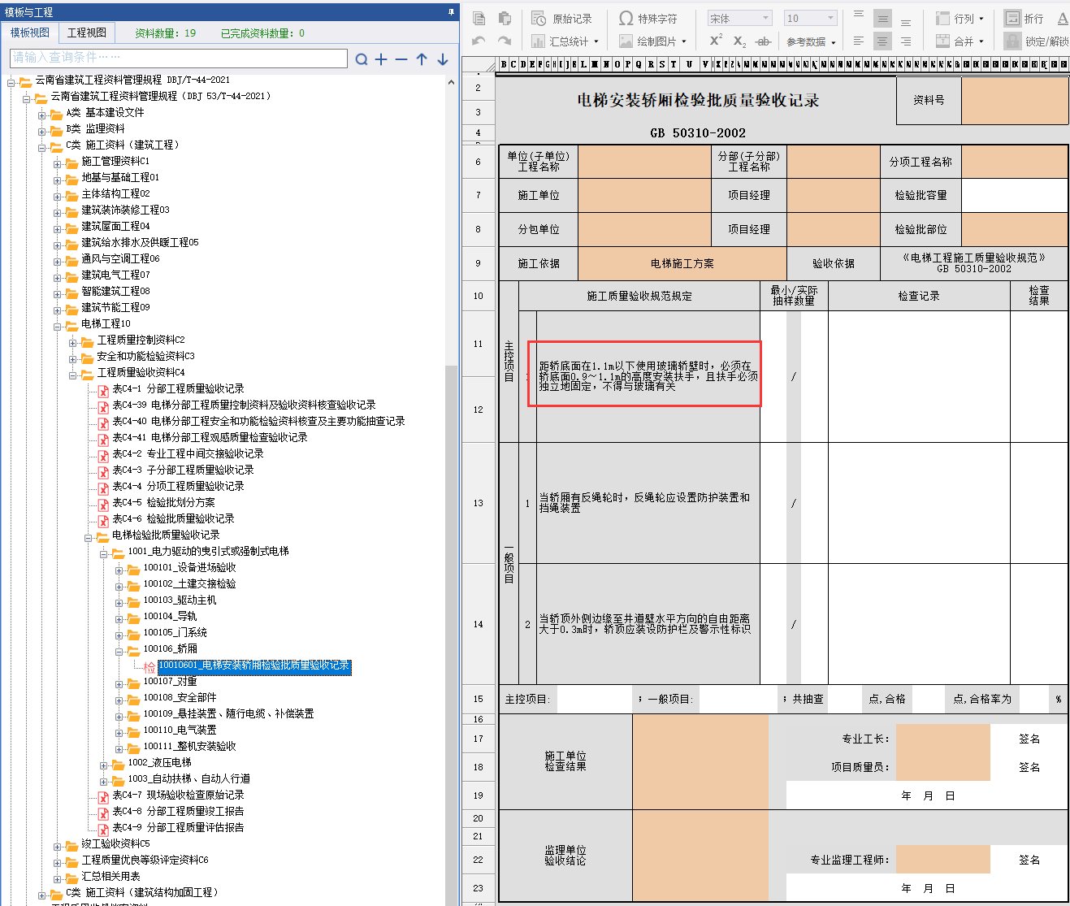Open 表C4-5 检验批划分方案
1070x906 pixels.
point(163,502)
